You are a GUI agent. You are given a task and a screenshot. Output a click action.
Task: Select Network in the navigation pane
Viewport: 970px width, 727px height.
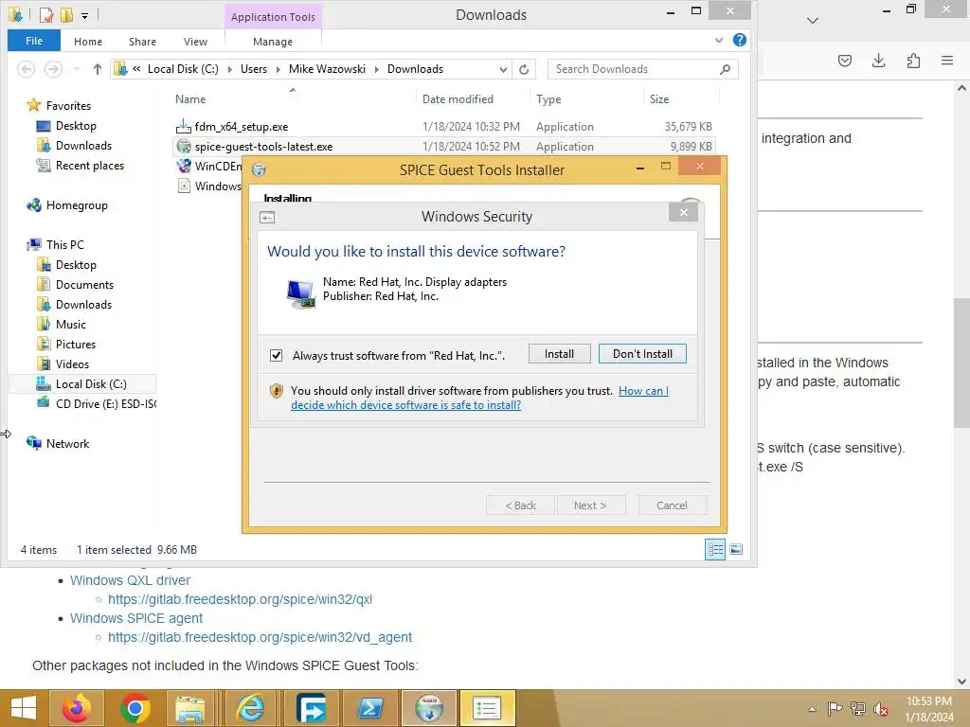point(67,444)
